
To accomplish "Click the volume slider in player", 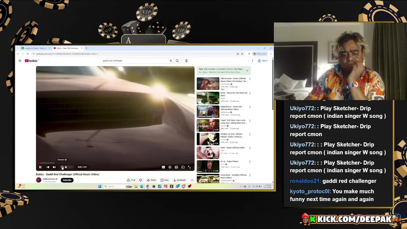I will [x=69, y=167].
